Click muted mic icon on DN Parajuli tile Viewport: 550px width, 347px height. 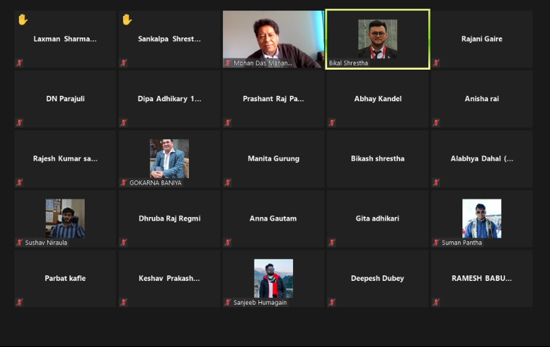point(19,123)
